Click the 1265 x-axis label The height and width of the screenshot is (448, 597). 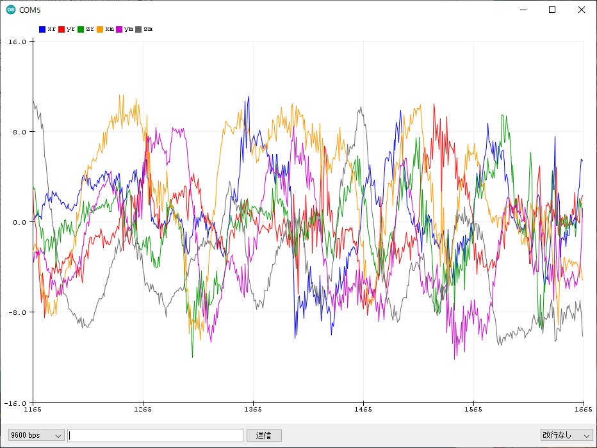(143, 410)
